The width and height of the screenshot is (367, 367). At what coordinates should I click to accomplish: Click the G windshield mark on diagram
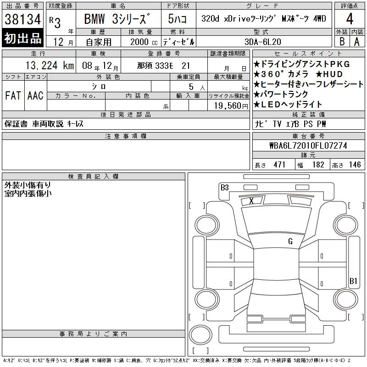290,241
